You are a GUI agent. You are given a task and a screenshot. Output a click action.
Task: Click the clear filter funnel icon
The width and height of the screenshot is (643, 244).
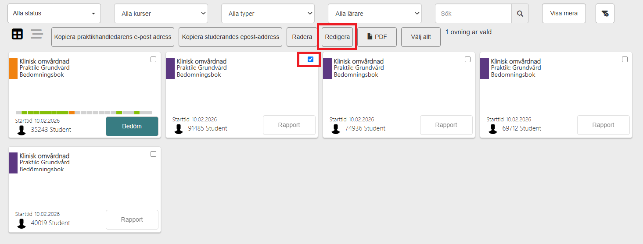[x=605, y=14]
